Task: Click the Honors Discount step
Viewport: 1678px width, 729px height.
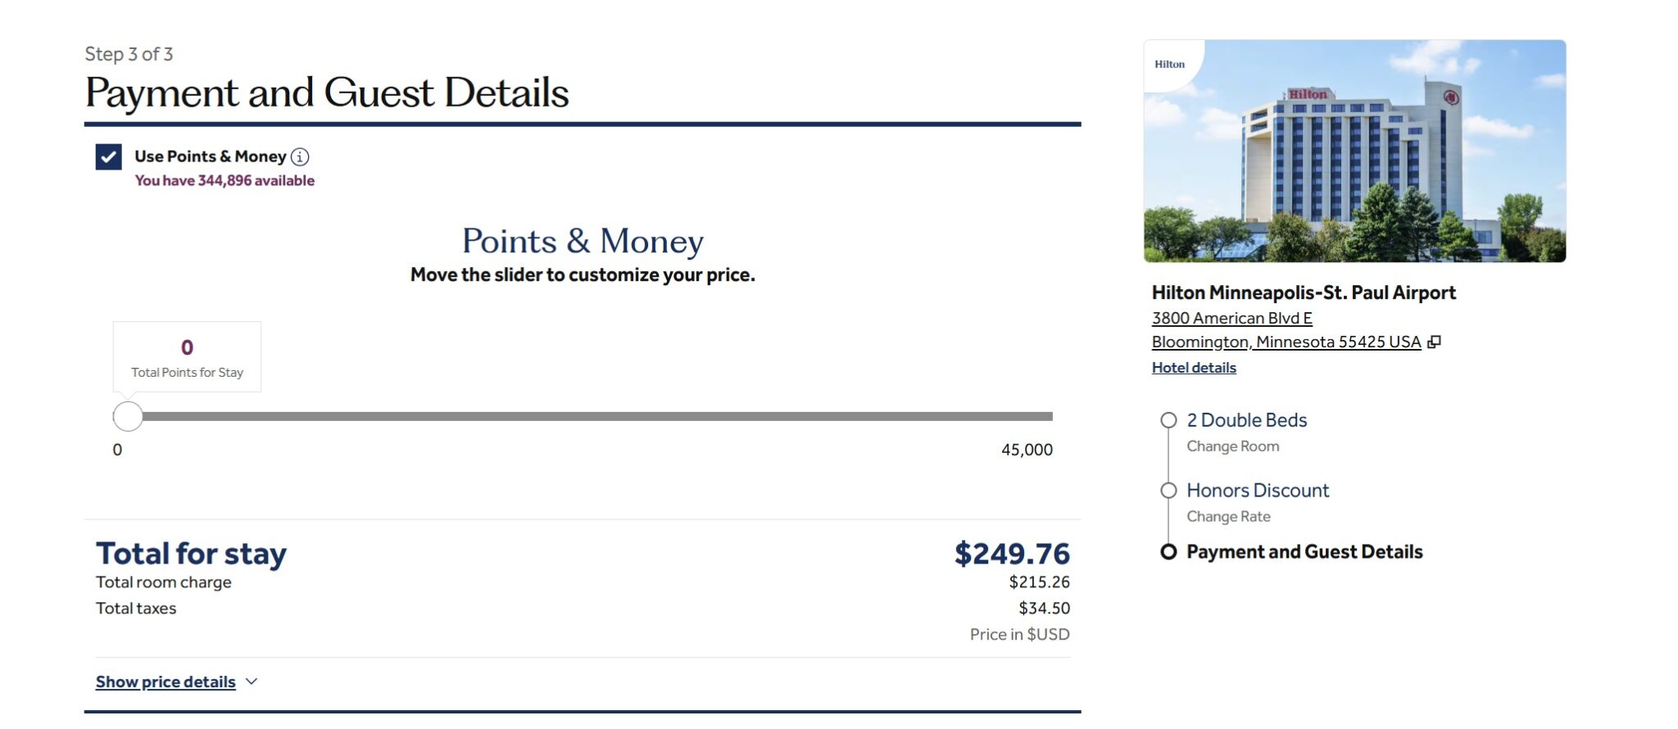Action: 1258,491
